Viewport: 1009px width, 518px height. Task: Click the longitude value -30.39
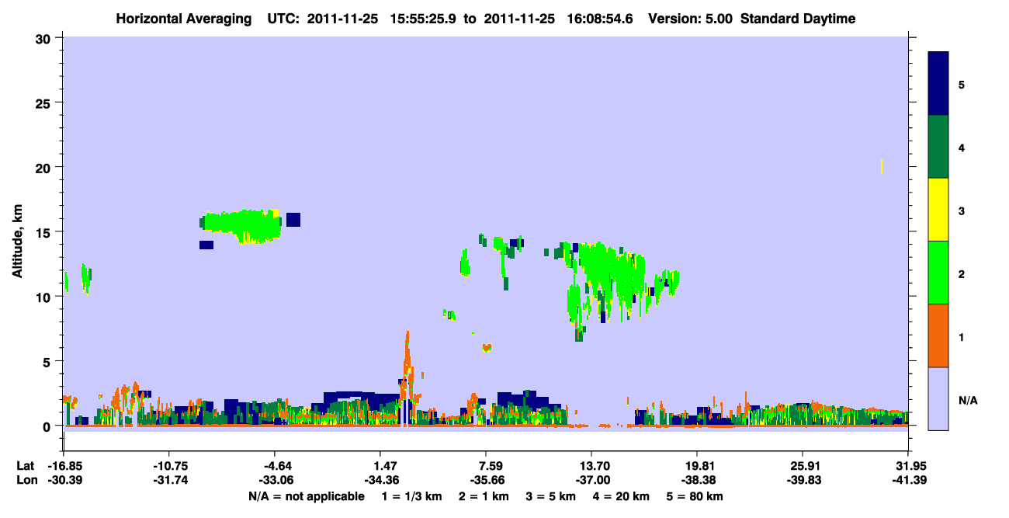click(64, 480)
